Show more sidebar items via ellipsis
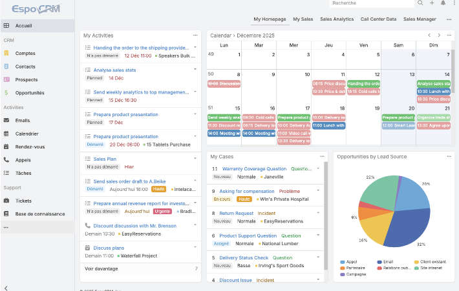 (6, 227)
